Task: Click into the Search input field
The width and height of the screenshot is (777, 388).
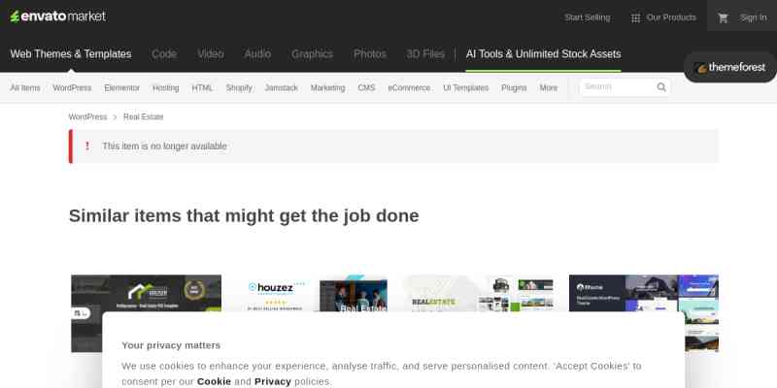Action: tap(617, 87)
